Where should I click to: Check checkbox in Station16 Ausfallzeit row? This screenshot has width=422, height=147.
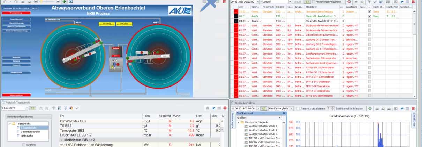[x=369, y=21]
